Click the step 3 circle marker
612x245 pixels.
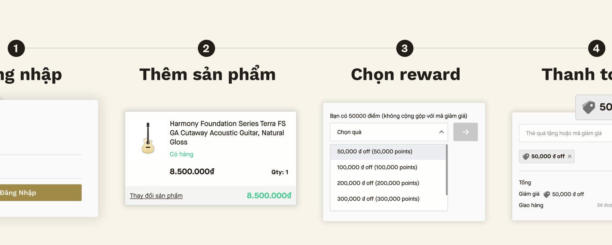404,48
